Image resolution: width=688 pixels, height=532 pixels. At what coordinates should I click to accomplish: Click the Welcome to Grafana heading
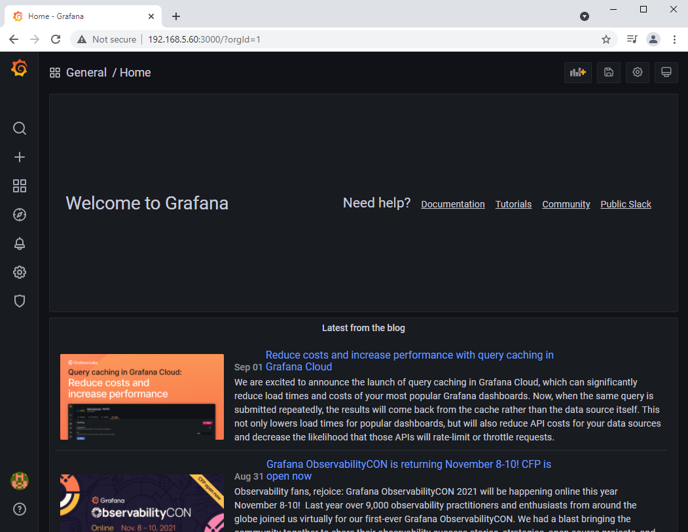(147, 204)
